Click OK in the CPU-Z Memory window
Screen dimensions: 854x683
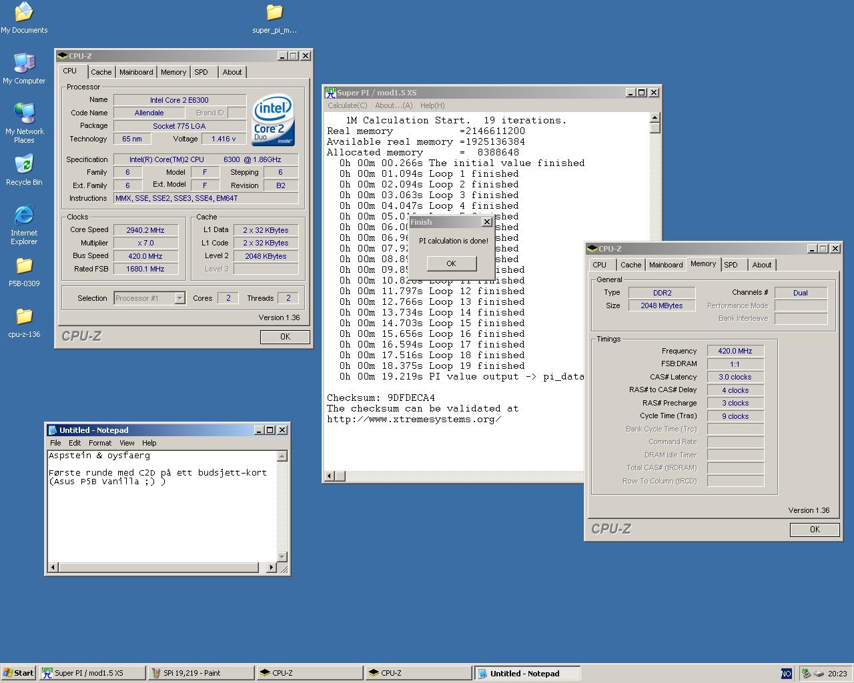[815, 530]
